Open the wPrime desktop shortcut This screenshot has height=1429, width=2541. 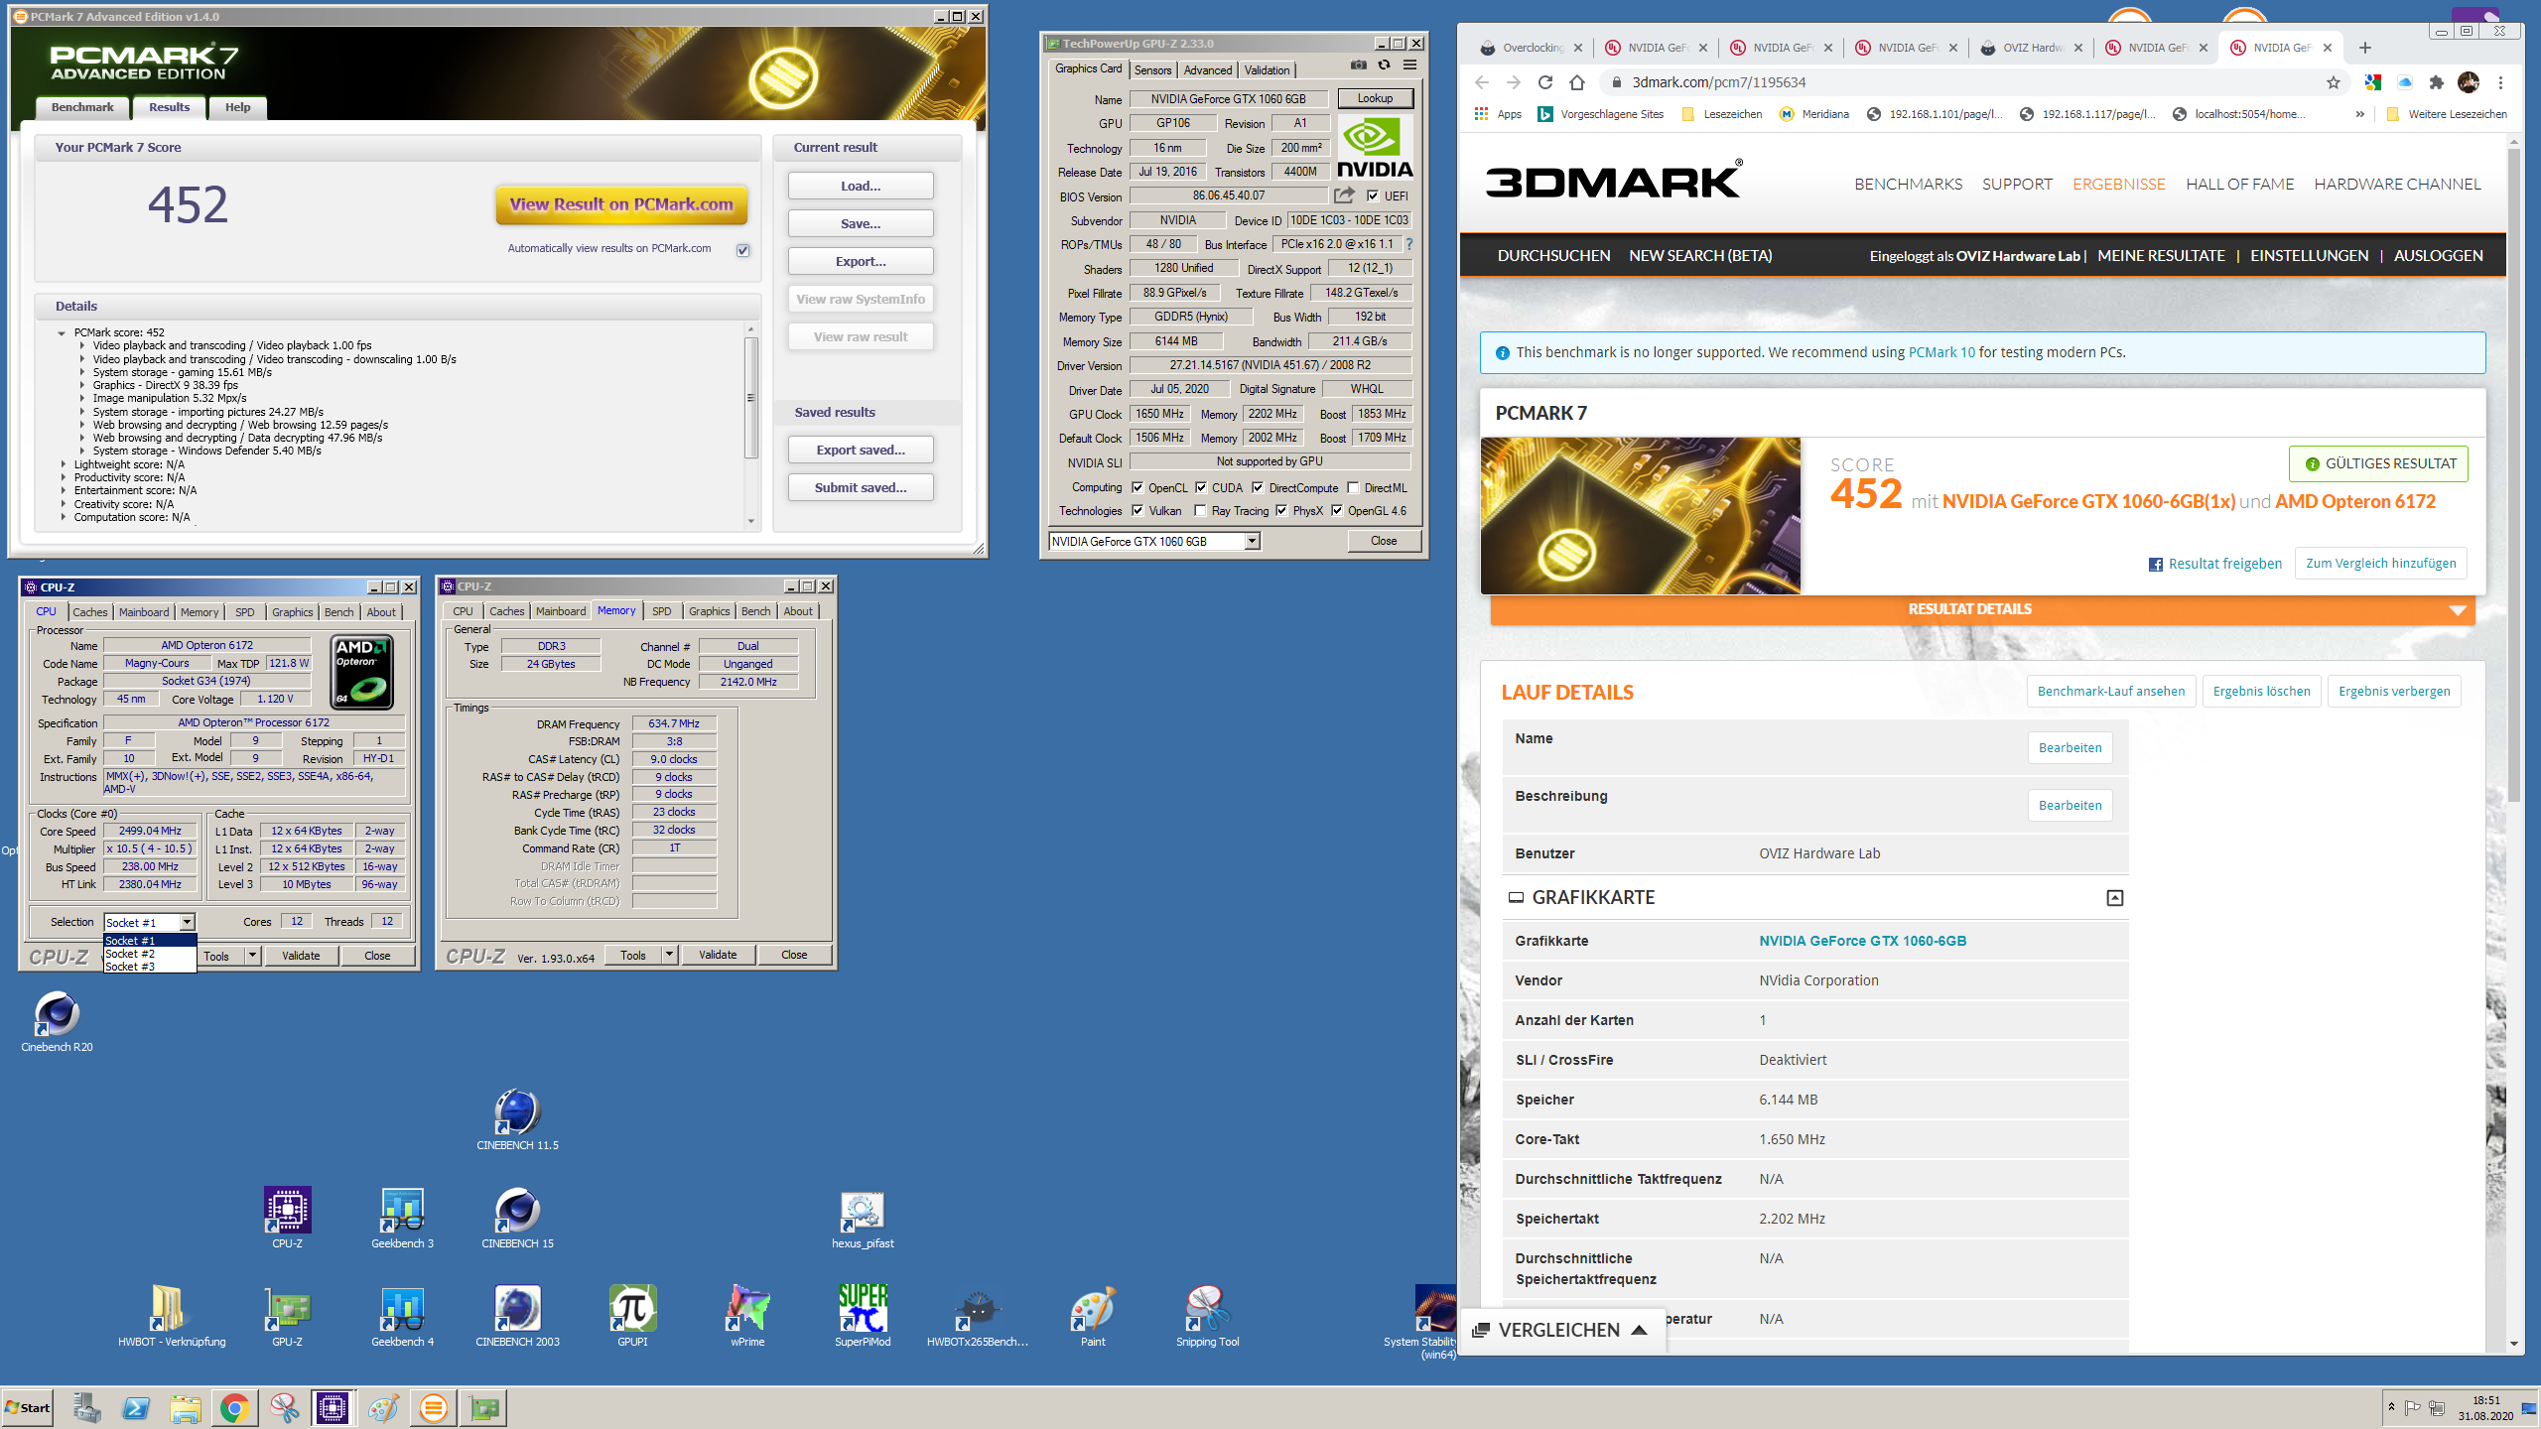[x=747, y=1316]
